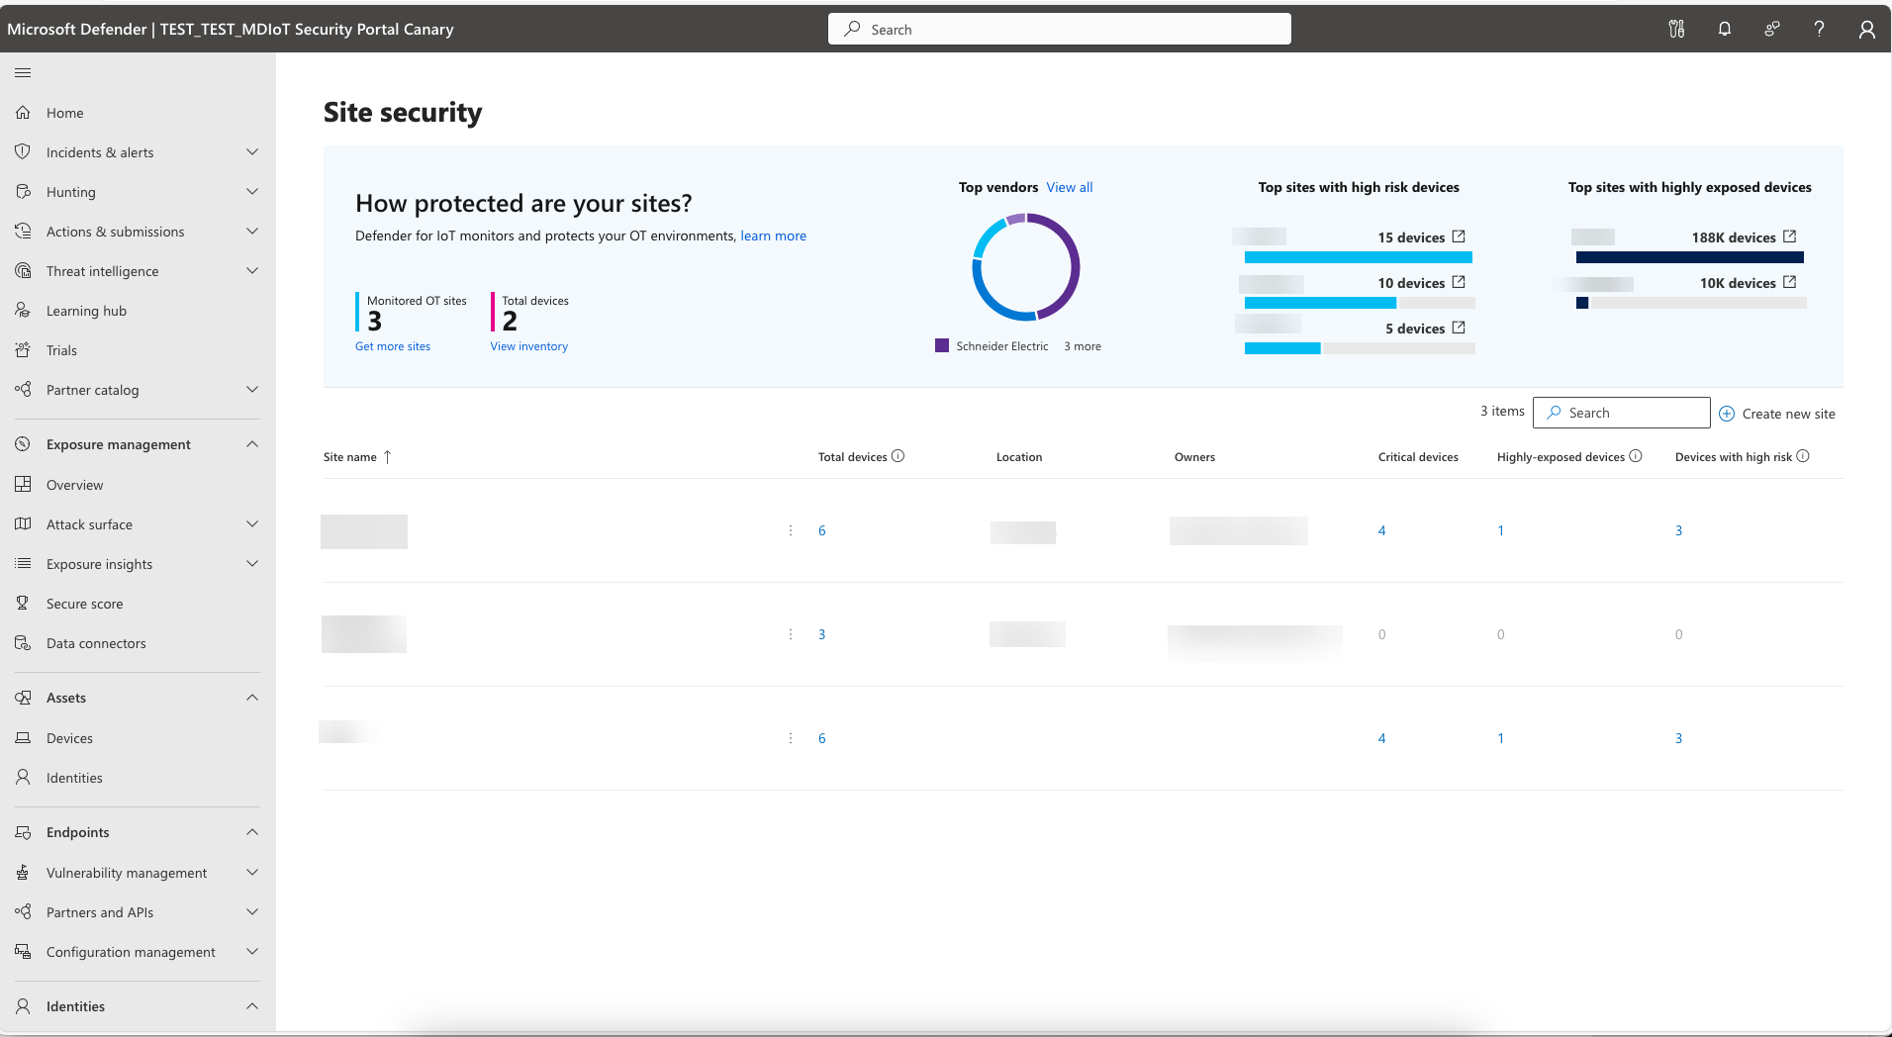
Task: Click the plus icon for Create new site
Action: (x=1727, y=414)
